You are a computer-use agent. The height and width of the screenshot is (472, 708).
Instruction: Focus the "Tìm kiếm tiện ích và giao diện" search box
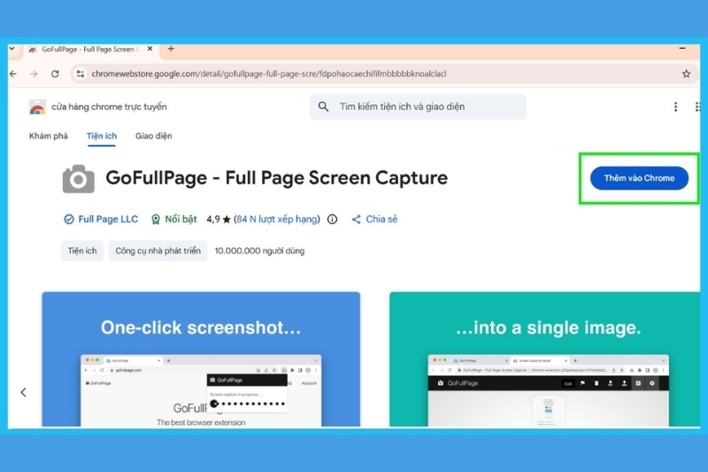[418, 106]
